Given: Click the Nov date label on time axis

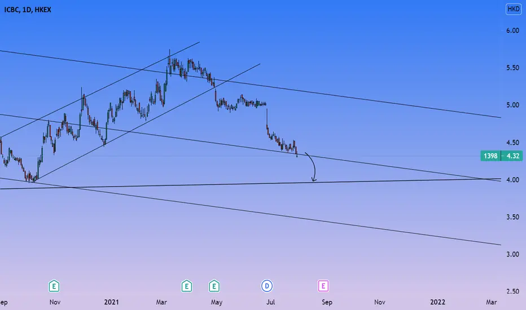Looking at the screenshot, I should click(55, 302).
